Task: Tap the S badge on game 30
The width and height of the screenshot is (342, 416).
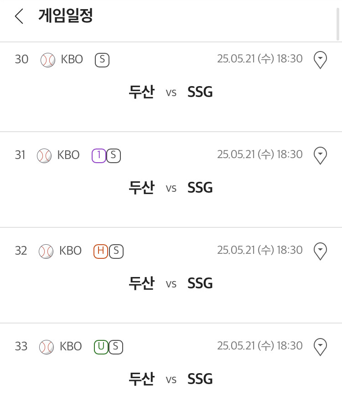Action: [102, 60]
